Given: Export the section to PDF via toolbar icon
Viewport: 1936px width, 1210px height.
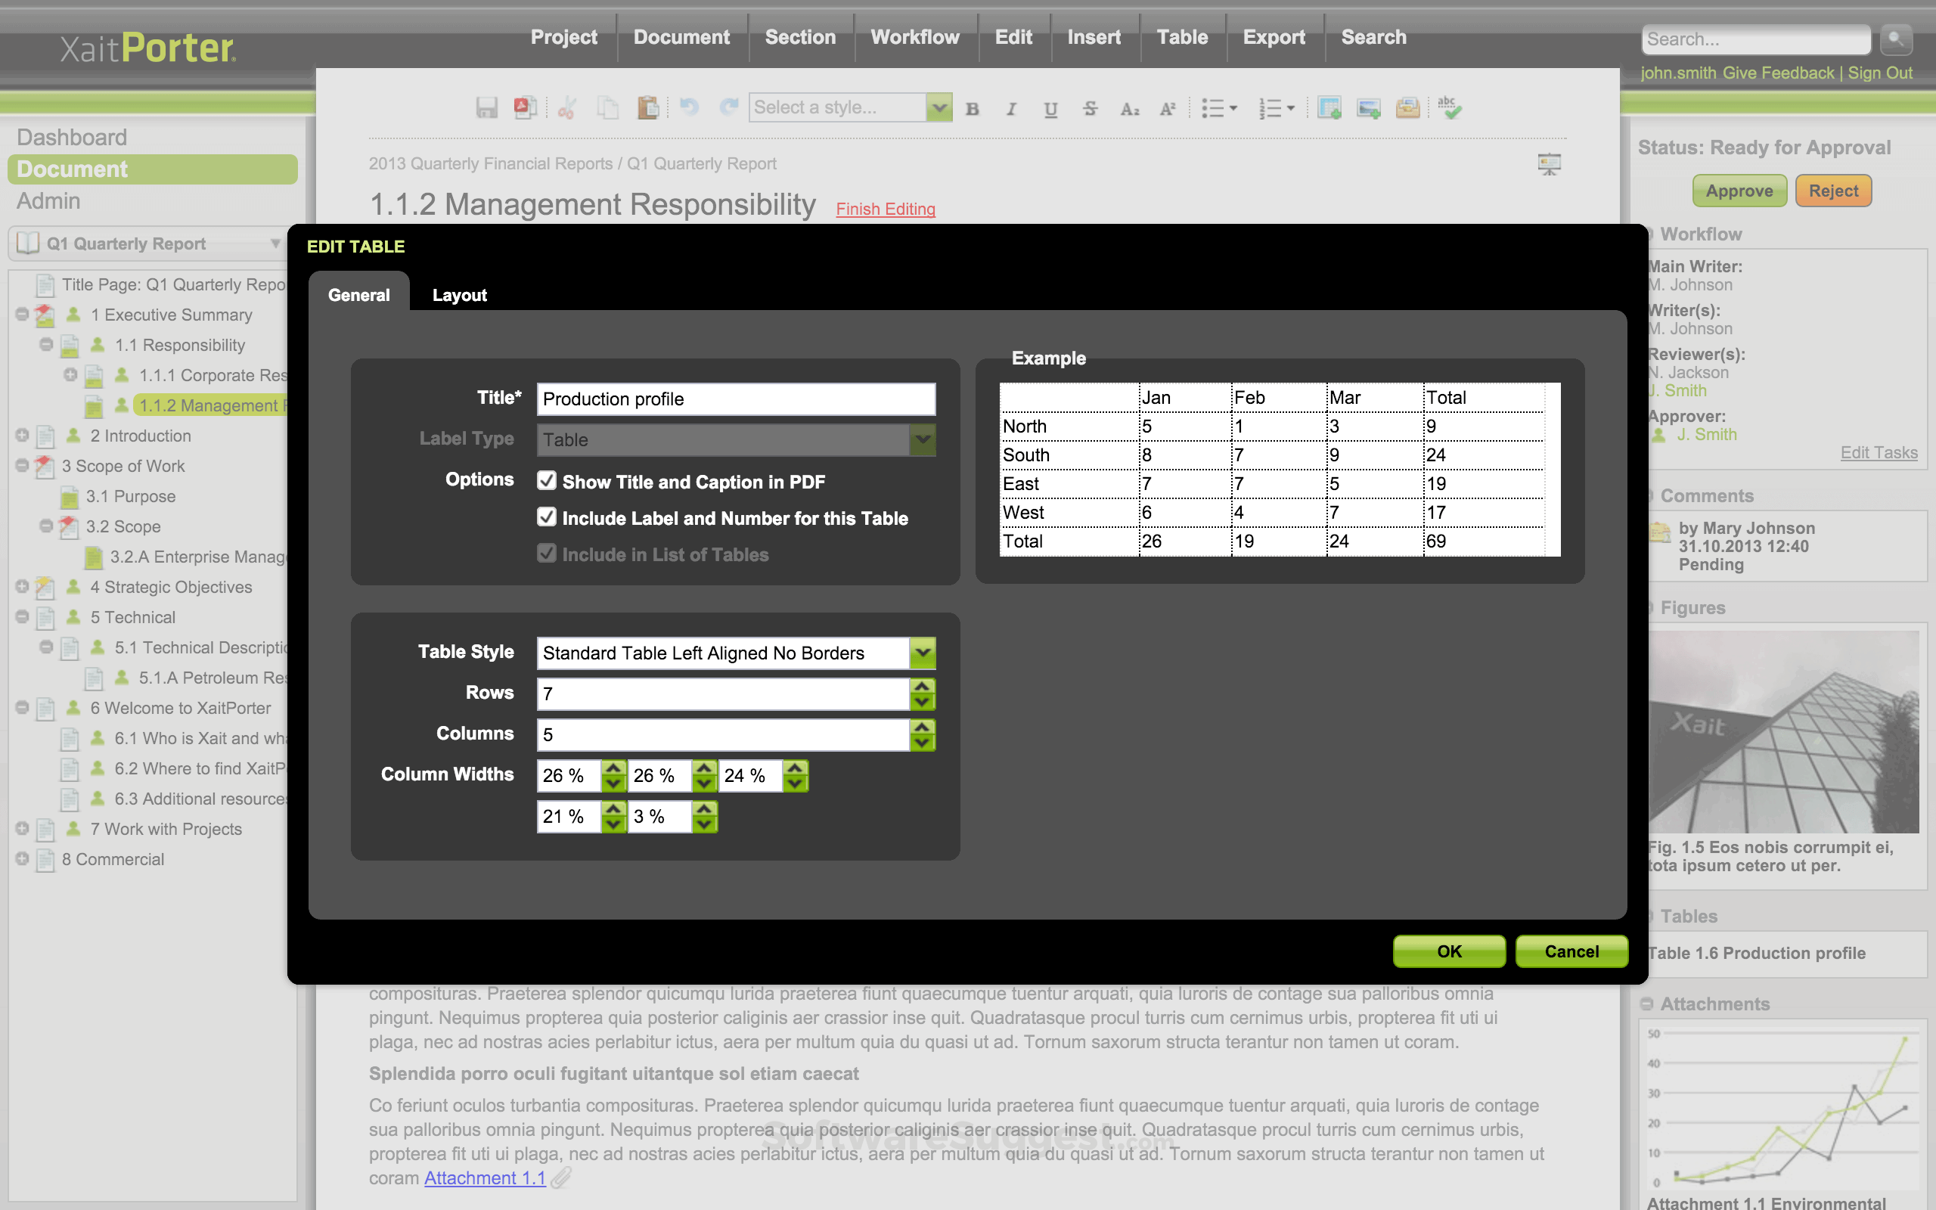Looking at the screenshot, I should point(526,107).
